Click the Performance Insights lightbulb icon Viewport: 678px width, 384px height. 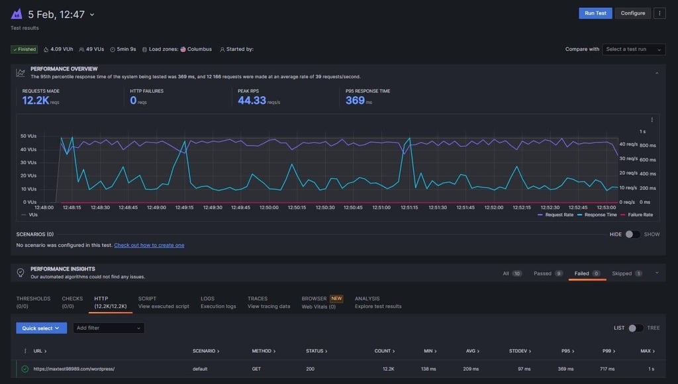pos(21,272)
